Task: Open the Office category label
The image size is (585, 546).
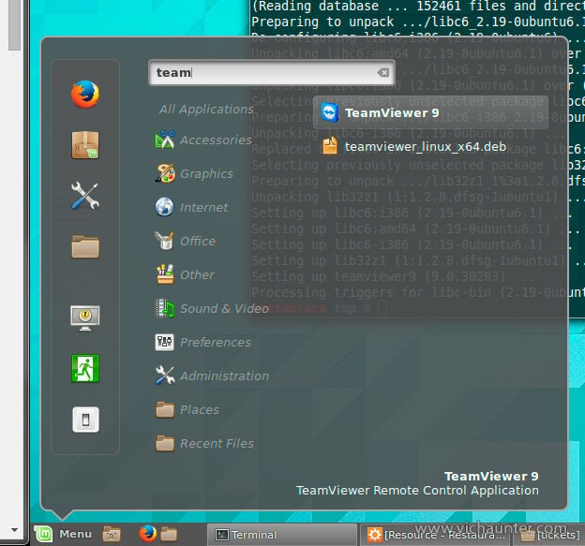Action: pyautogui.click(x=198, y=241)
